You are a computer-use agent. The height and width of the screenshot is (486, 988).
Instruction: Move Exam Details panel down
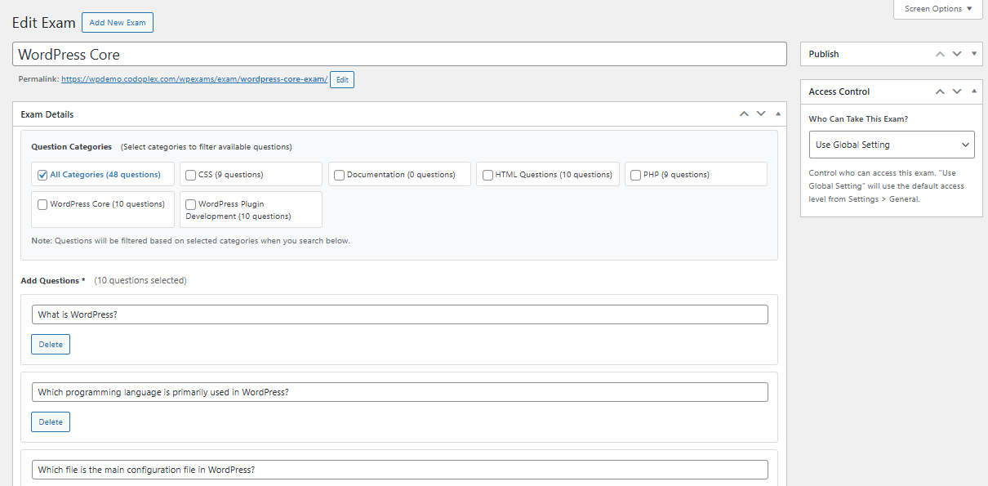coord(761,114)
